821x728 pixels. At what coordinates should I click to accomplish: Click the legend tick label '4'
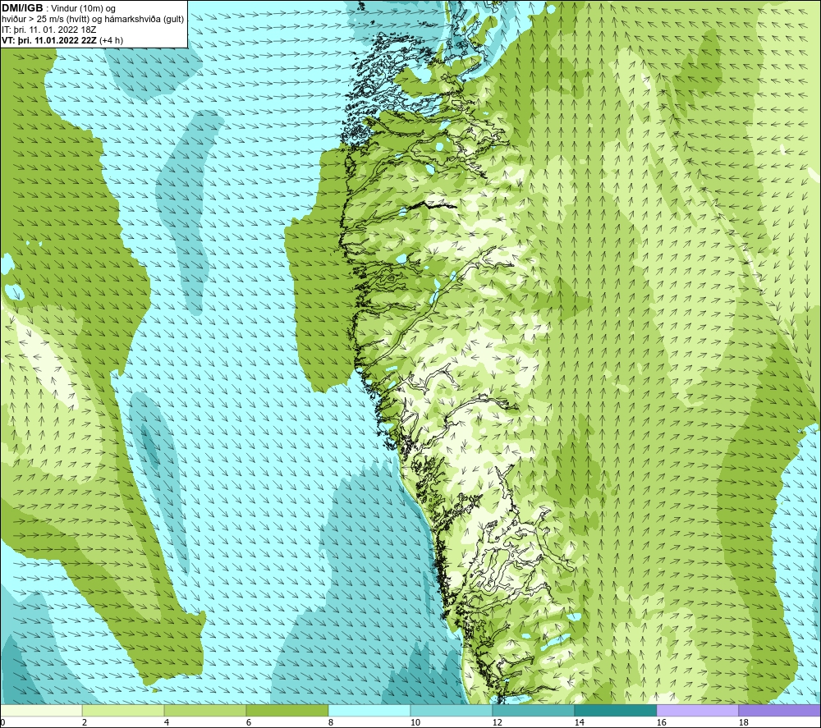(x=167, y=723)
